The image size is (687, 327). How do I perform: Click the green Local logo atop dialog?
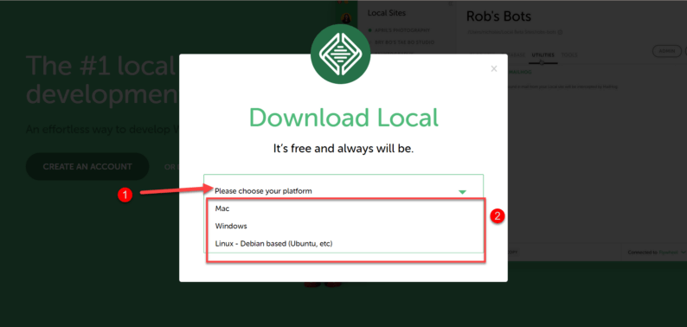[x=340, y=54]
